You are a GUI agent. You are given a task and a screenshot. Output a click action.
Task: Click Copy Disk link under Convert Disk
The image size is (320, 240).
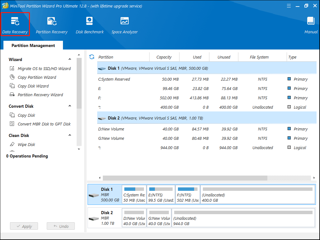tap(26, 115)
